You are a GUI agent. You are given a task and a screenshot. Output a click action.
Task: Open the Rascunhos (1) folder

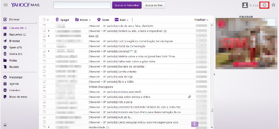pos(18,34)
